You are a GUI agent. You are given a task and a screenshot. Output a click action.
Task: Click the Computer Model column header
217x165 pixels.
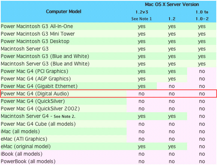[x=63, y=12]
